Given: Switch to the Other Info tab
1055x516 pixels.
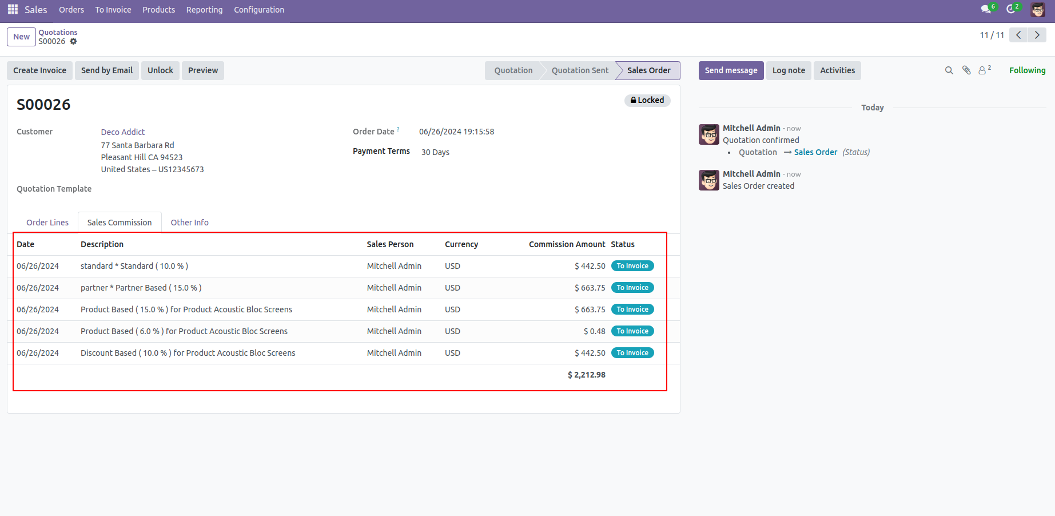Looking at the screenshot, I should pyautogui.click(x=189, y=222).
